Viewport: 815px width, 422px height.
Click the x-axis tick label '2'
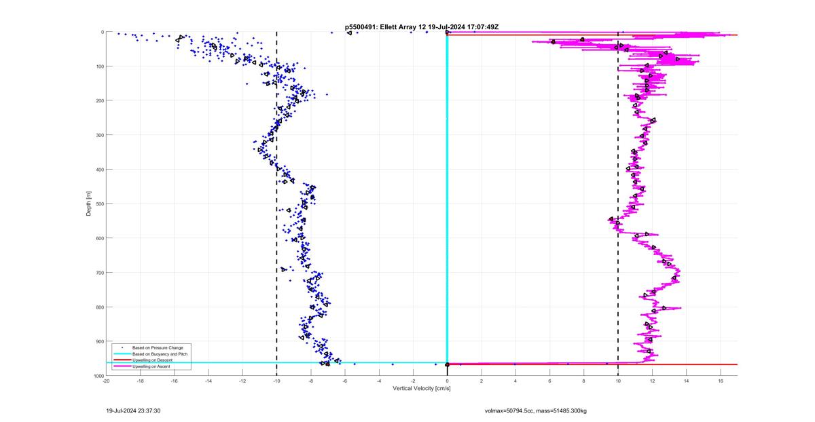point(482,381)
